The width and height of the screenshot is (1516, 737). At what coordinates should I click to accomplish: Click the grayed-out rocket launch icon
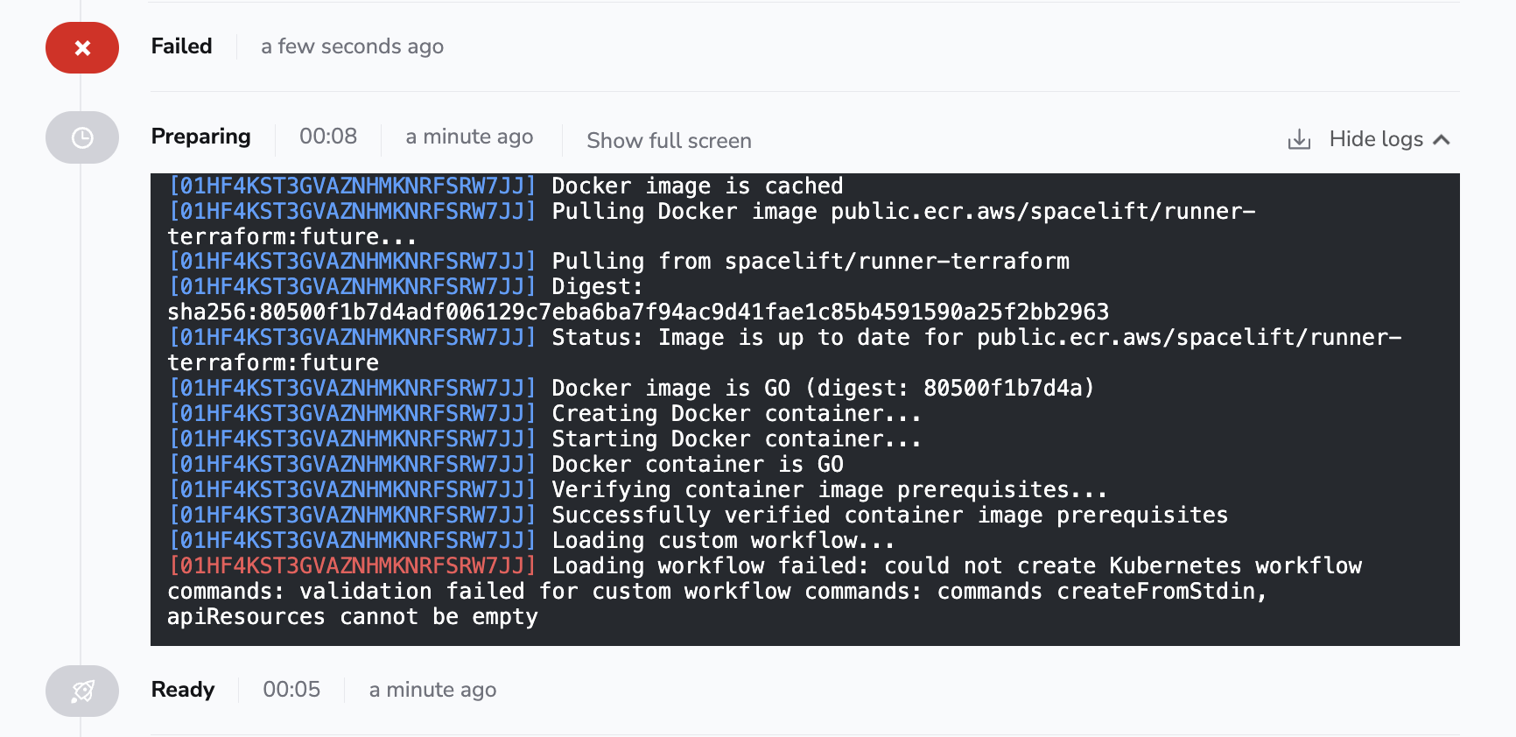[81, 691]
